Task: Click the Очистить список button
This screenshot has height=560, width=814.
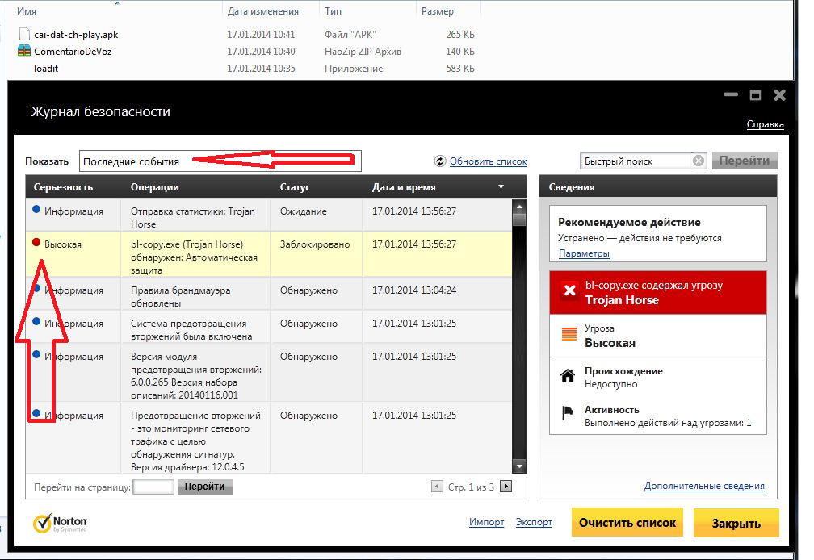Action: [x=627, y=522]
